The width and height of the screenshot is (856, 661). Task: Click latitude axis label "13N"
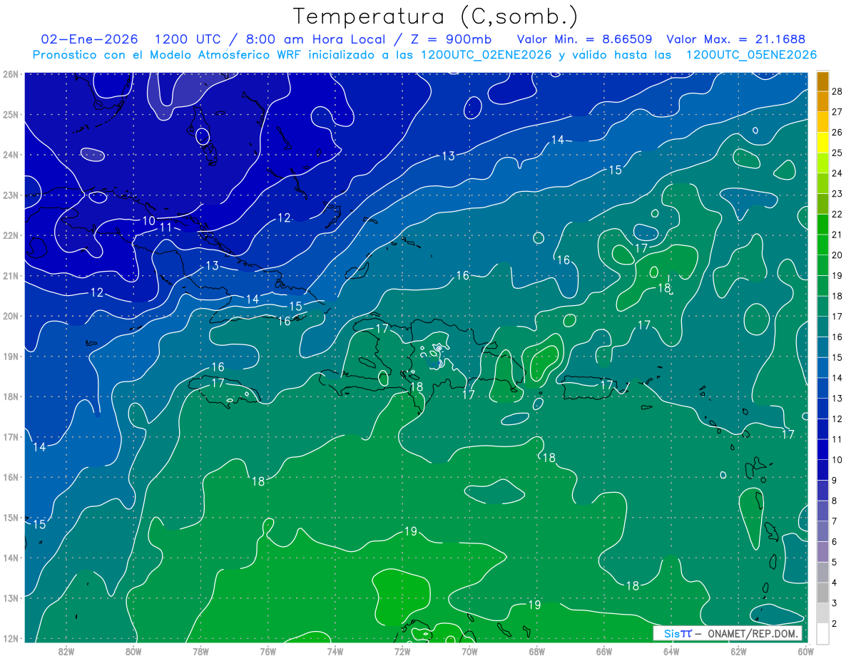[x=10, y=598]
